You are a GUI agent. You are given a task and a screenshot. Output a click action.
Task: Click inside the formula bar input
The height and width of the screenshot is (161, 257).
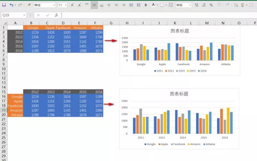(x=159, y=15)
